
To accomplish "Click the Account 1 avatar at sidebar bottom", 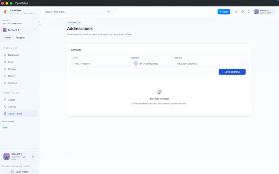I will (x=7, y=157).
